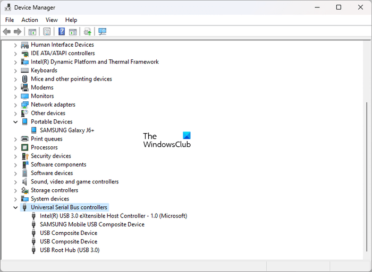Screen dimensions: 372x272
Task: Expand the Software devices node chevron
Action: point(15,173)
